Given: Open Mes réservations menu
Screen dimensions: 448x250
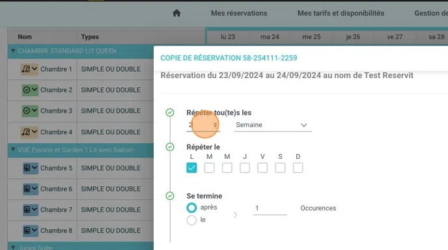Looking at the screenshot, I should pos(239,13).
